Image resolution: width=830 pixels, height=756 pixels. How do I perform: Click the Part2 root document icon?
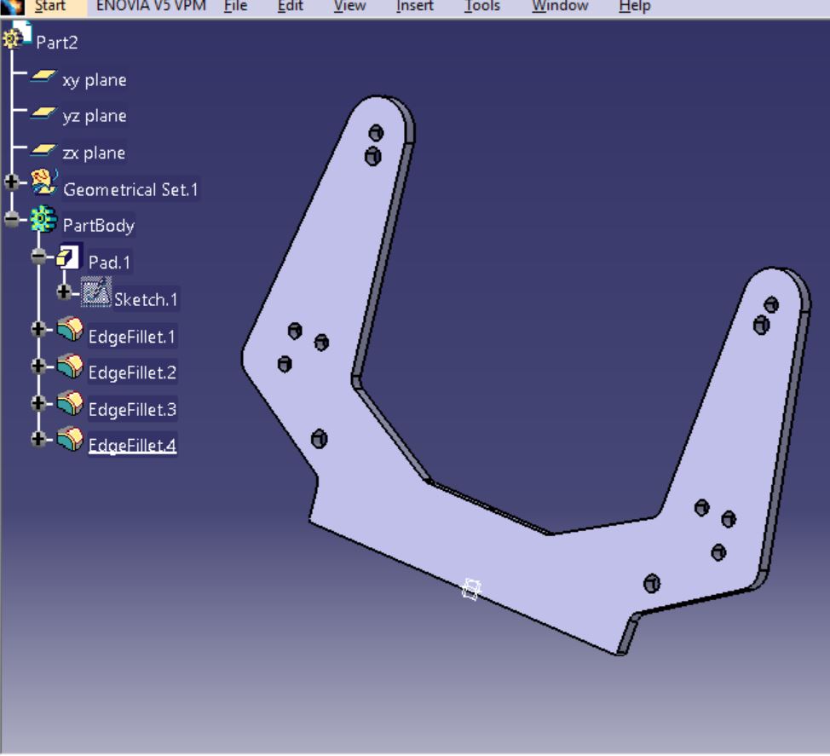pyautogui.click(x=17, y=36)
